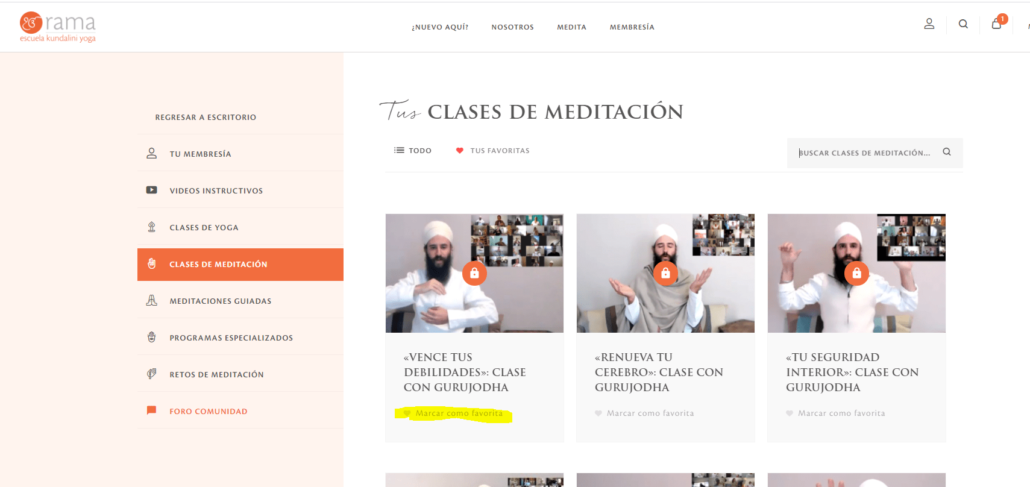Mark Tu seguridad interior class as favorite

[x=835, y=413]
